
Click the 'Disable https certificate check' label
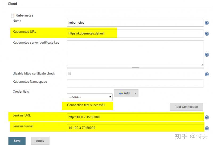34,73
